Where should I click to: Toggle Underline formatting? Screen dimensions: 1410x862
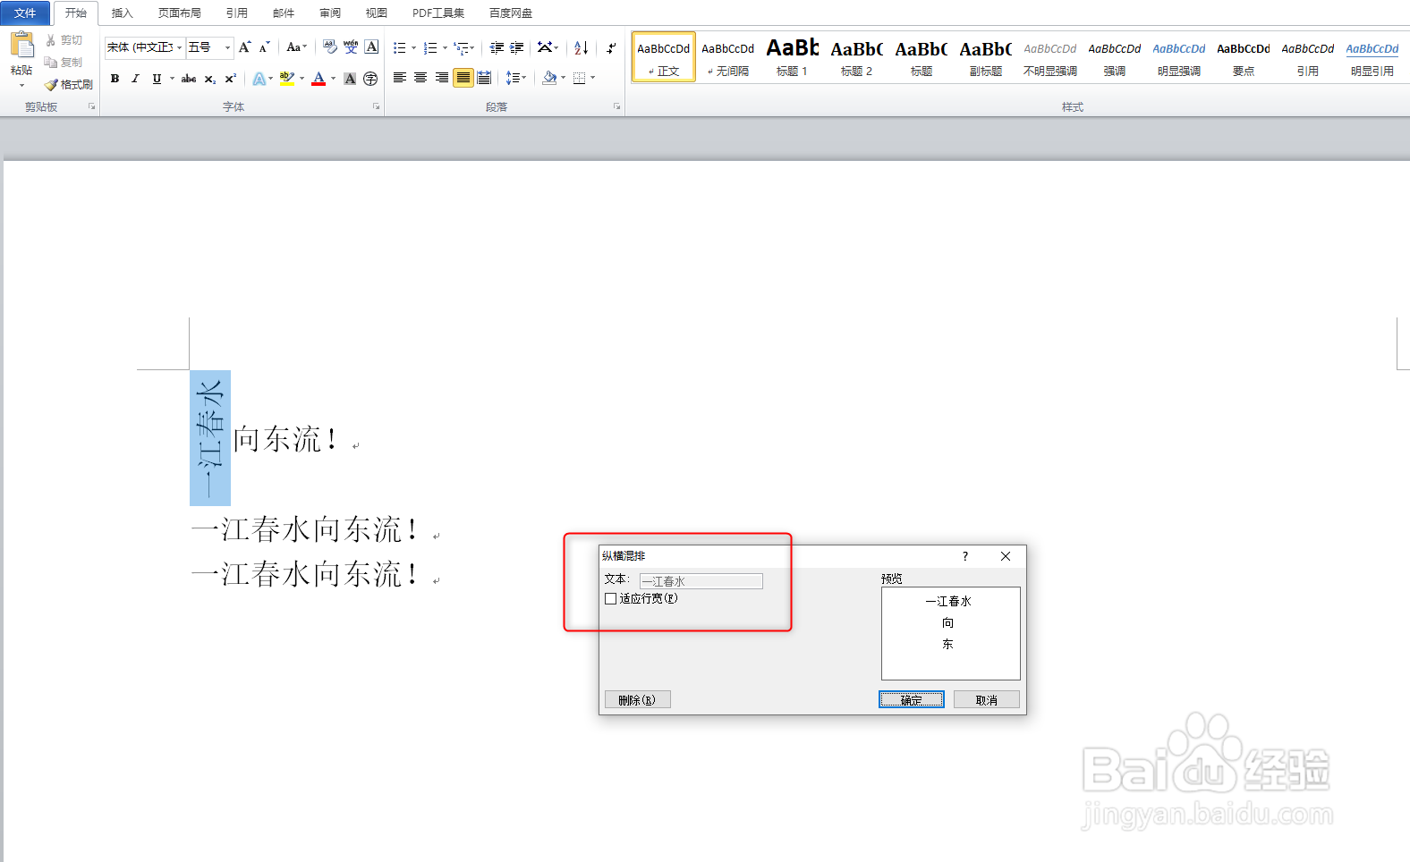(x=157, y=79)
